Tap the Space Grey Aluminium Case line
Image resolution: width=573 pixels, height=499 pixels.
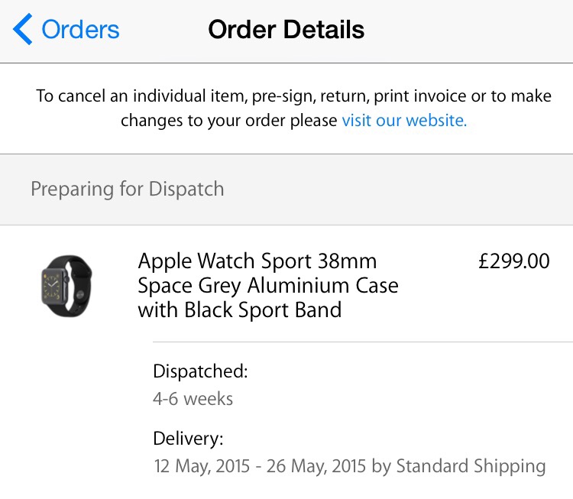(x=267, y=286)
